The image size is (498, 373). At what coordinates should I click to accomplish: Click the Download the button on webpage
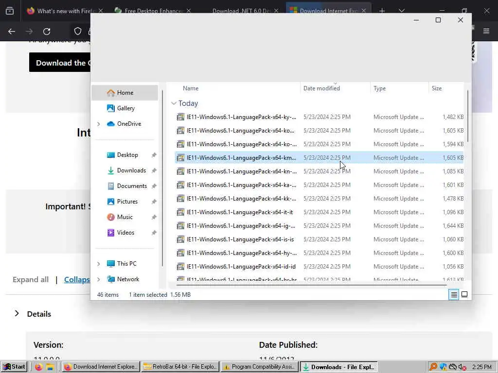[x=60, y=63]
